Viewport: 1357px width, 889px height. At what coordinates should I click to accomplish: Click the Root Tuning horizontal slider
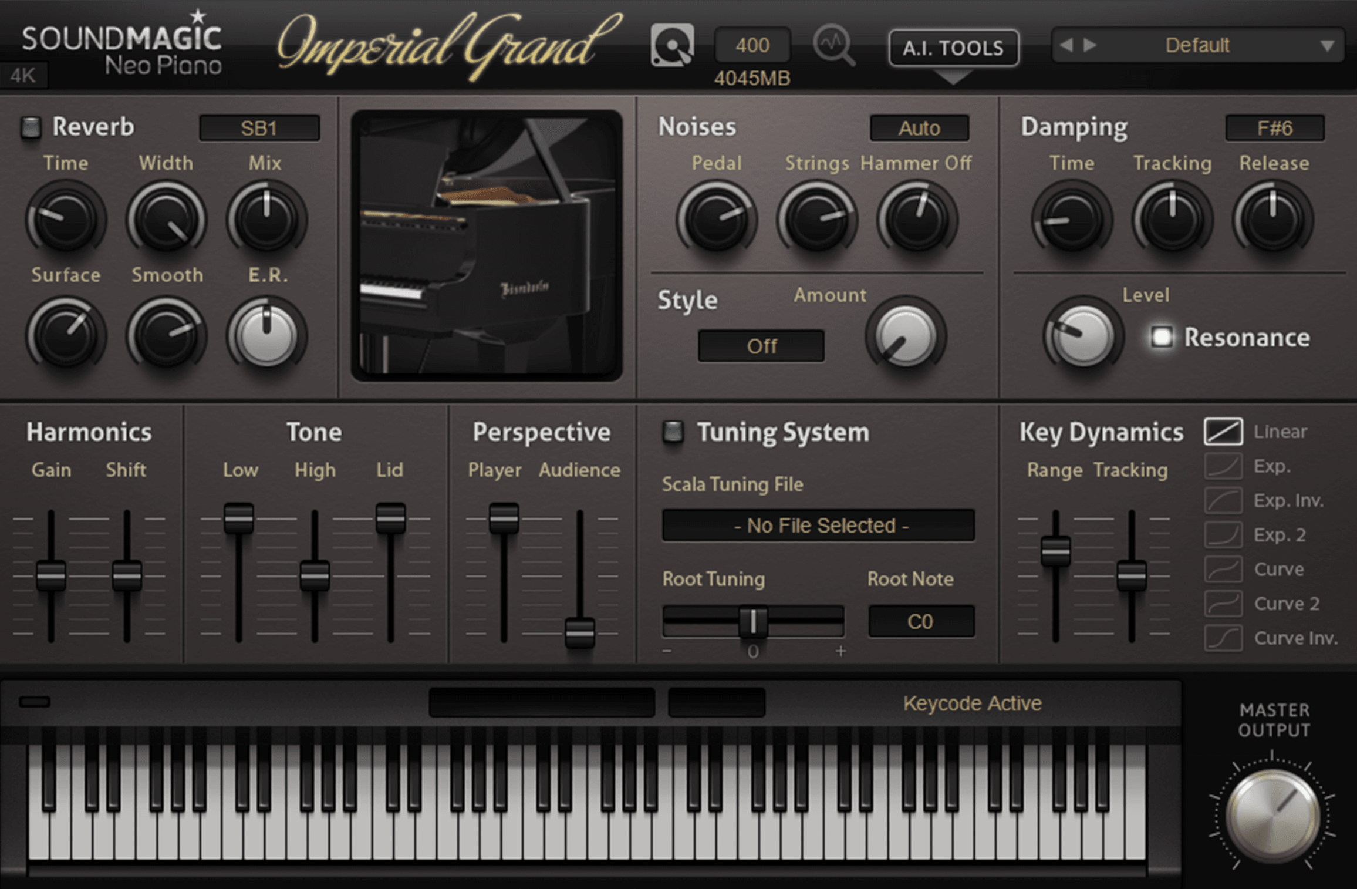[x=753, y=621]
